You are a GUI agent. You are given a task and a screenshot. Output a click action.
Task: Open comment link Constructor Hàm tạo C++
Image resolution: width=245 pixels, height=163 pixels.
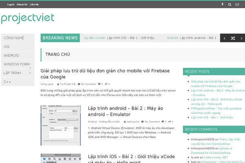(x=223, y=162)
